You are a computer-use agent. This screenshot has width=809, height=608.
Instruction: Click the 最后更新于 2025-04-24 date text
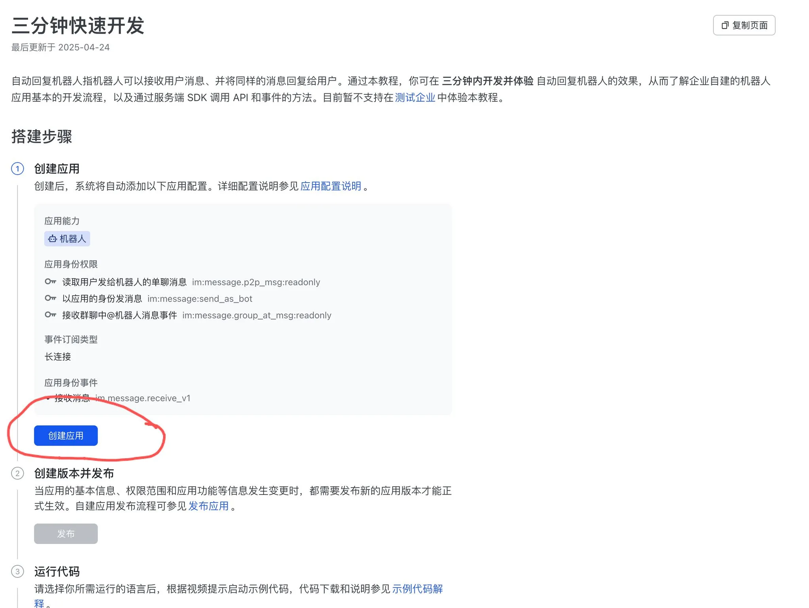pos(60,47)
